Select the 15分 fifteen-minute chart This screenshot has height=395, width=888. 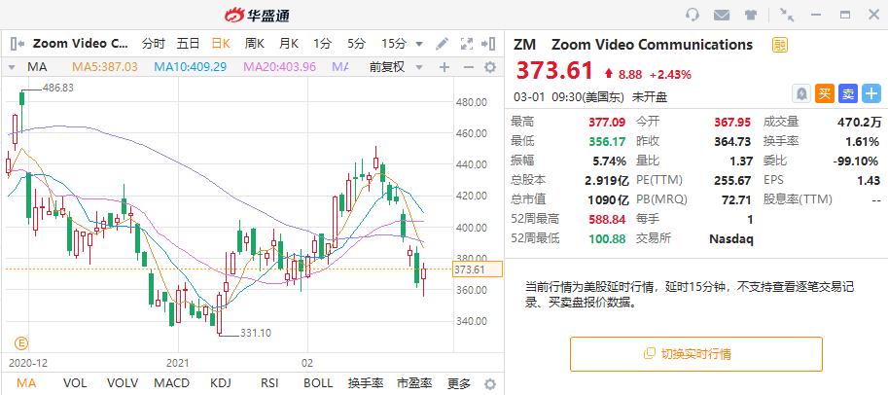point(394,44)
